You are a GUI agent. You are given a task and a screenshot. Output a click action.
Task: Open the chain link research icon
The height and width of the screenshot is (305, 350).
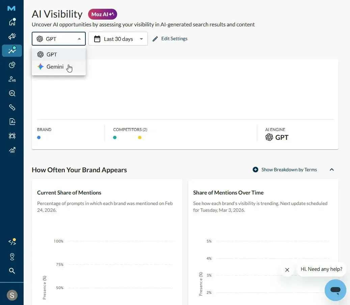pyautogui.click(x=12, y=107)
